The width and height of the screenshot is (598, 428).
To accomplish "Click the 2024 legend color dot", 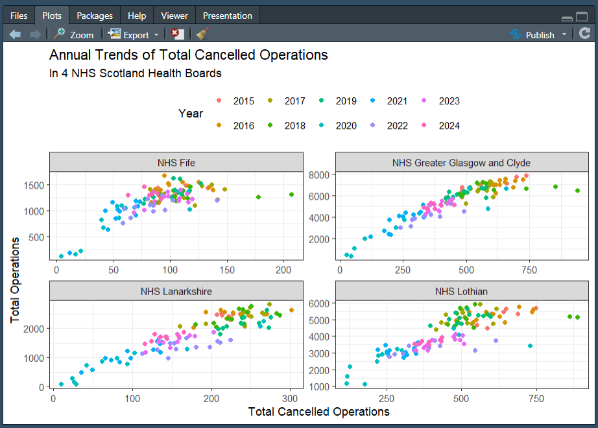I will [424, 125].
